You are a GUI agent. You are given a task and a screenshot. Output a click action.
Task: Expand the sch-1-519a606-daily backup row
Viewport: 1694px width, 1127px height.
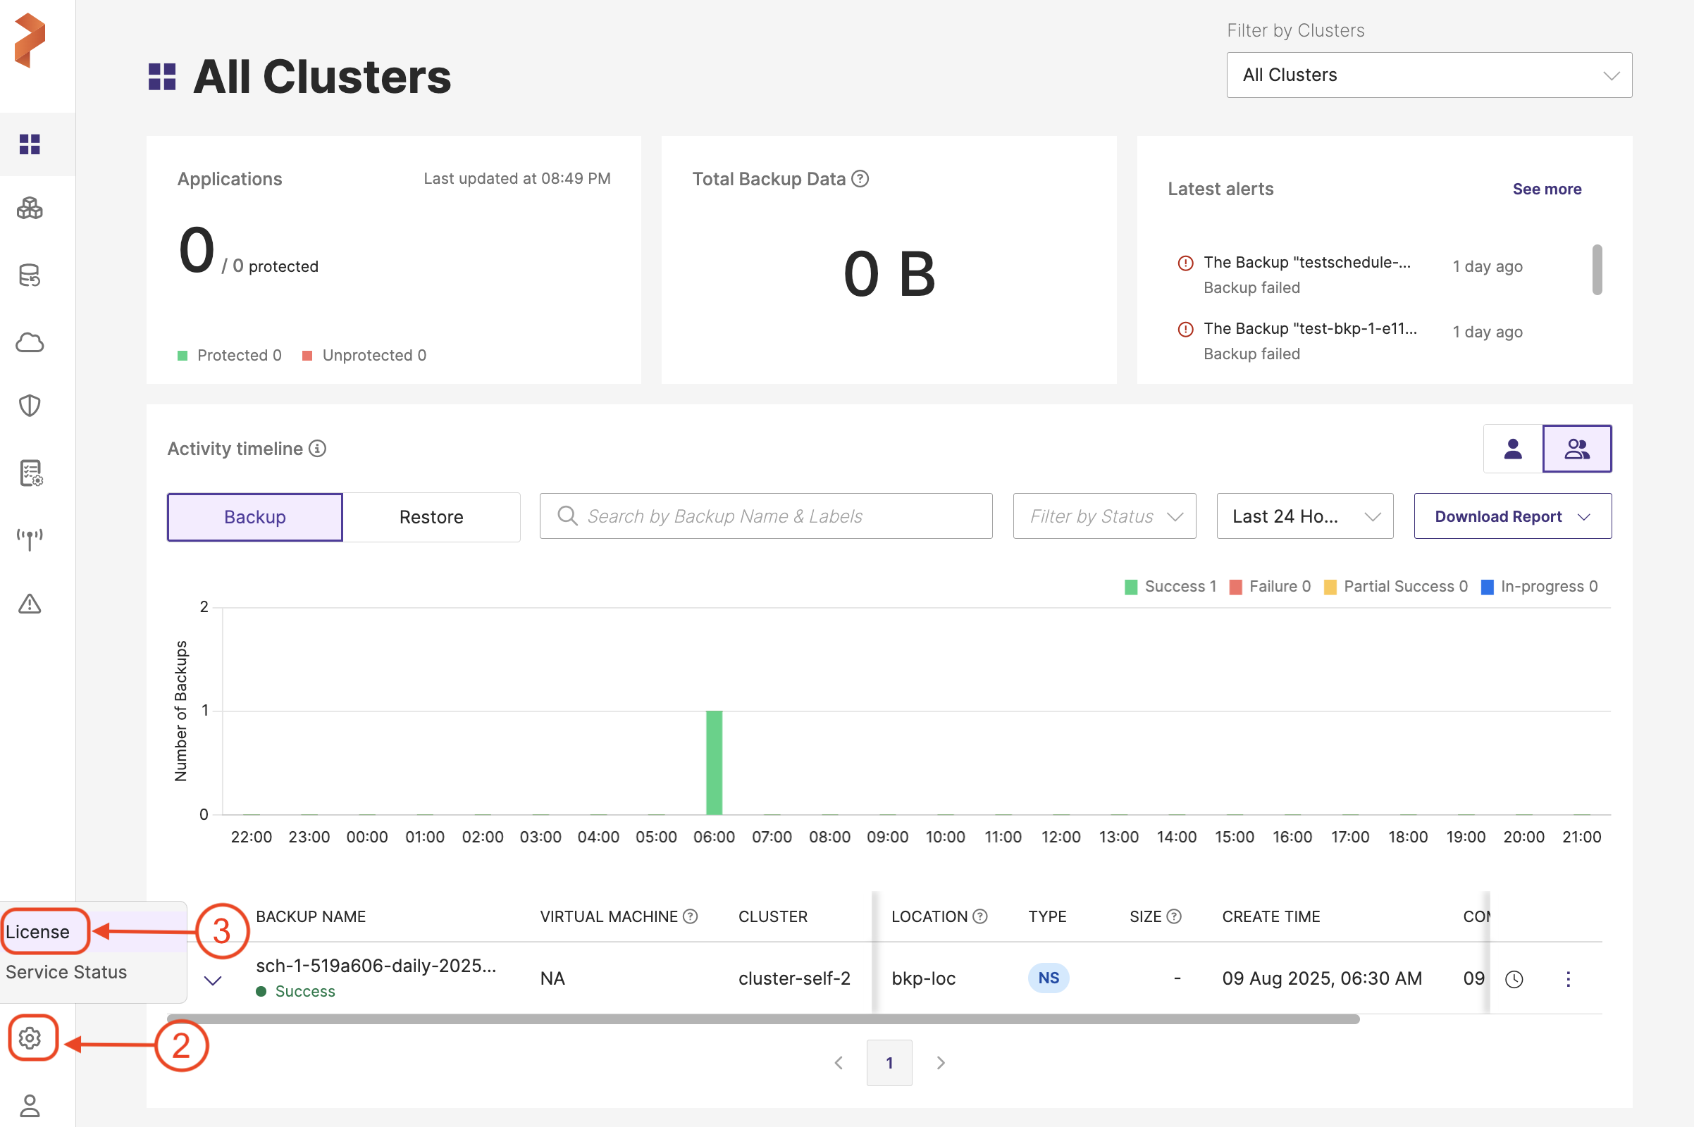click(x=213, y=980)
